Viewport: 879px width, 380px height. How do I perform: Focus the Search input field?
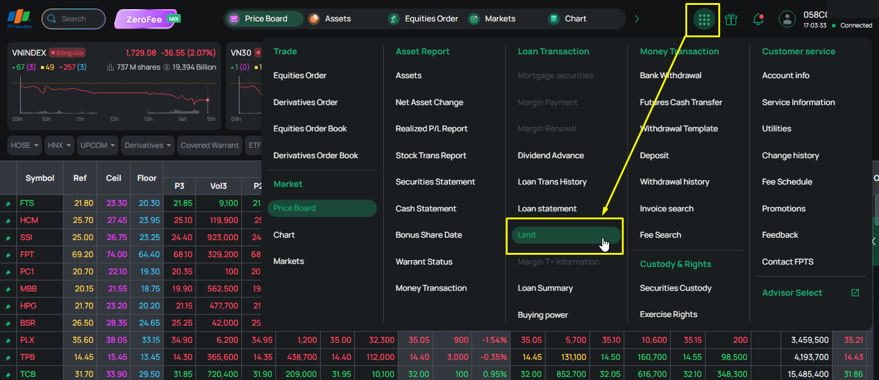[x=73, y=19]
